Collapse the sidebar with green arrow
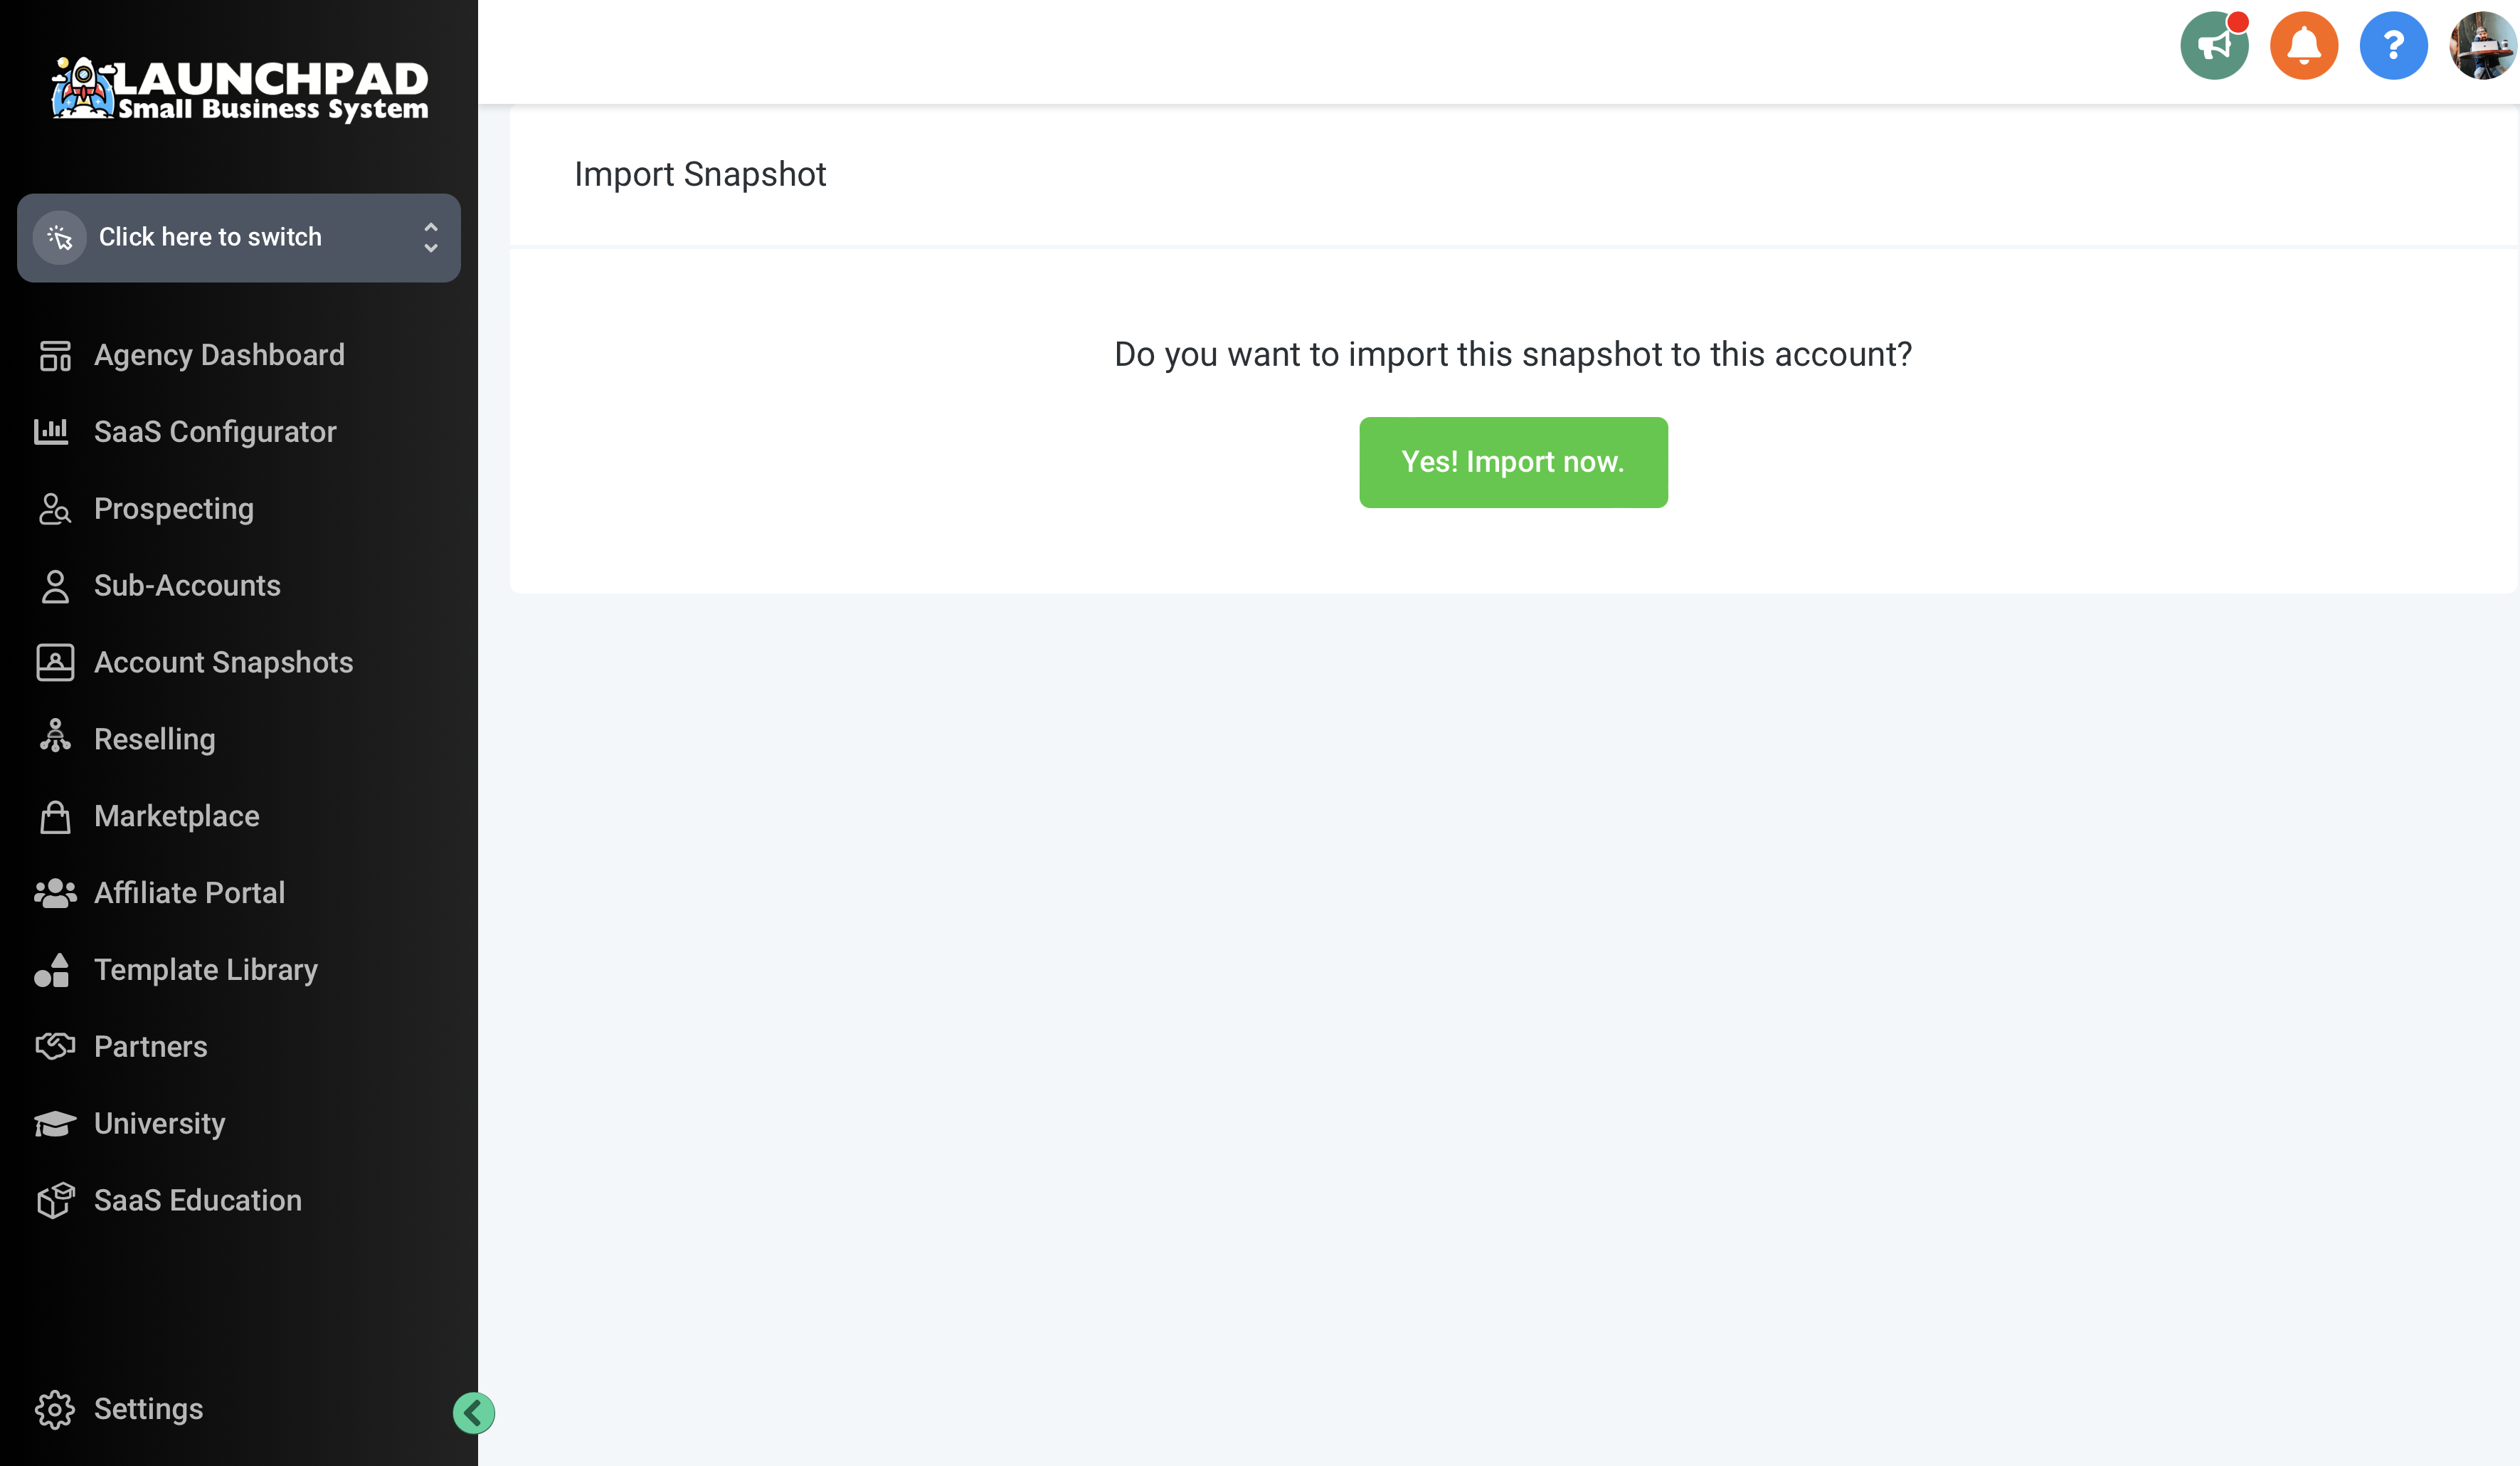 [473, 1412]
